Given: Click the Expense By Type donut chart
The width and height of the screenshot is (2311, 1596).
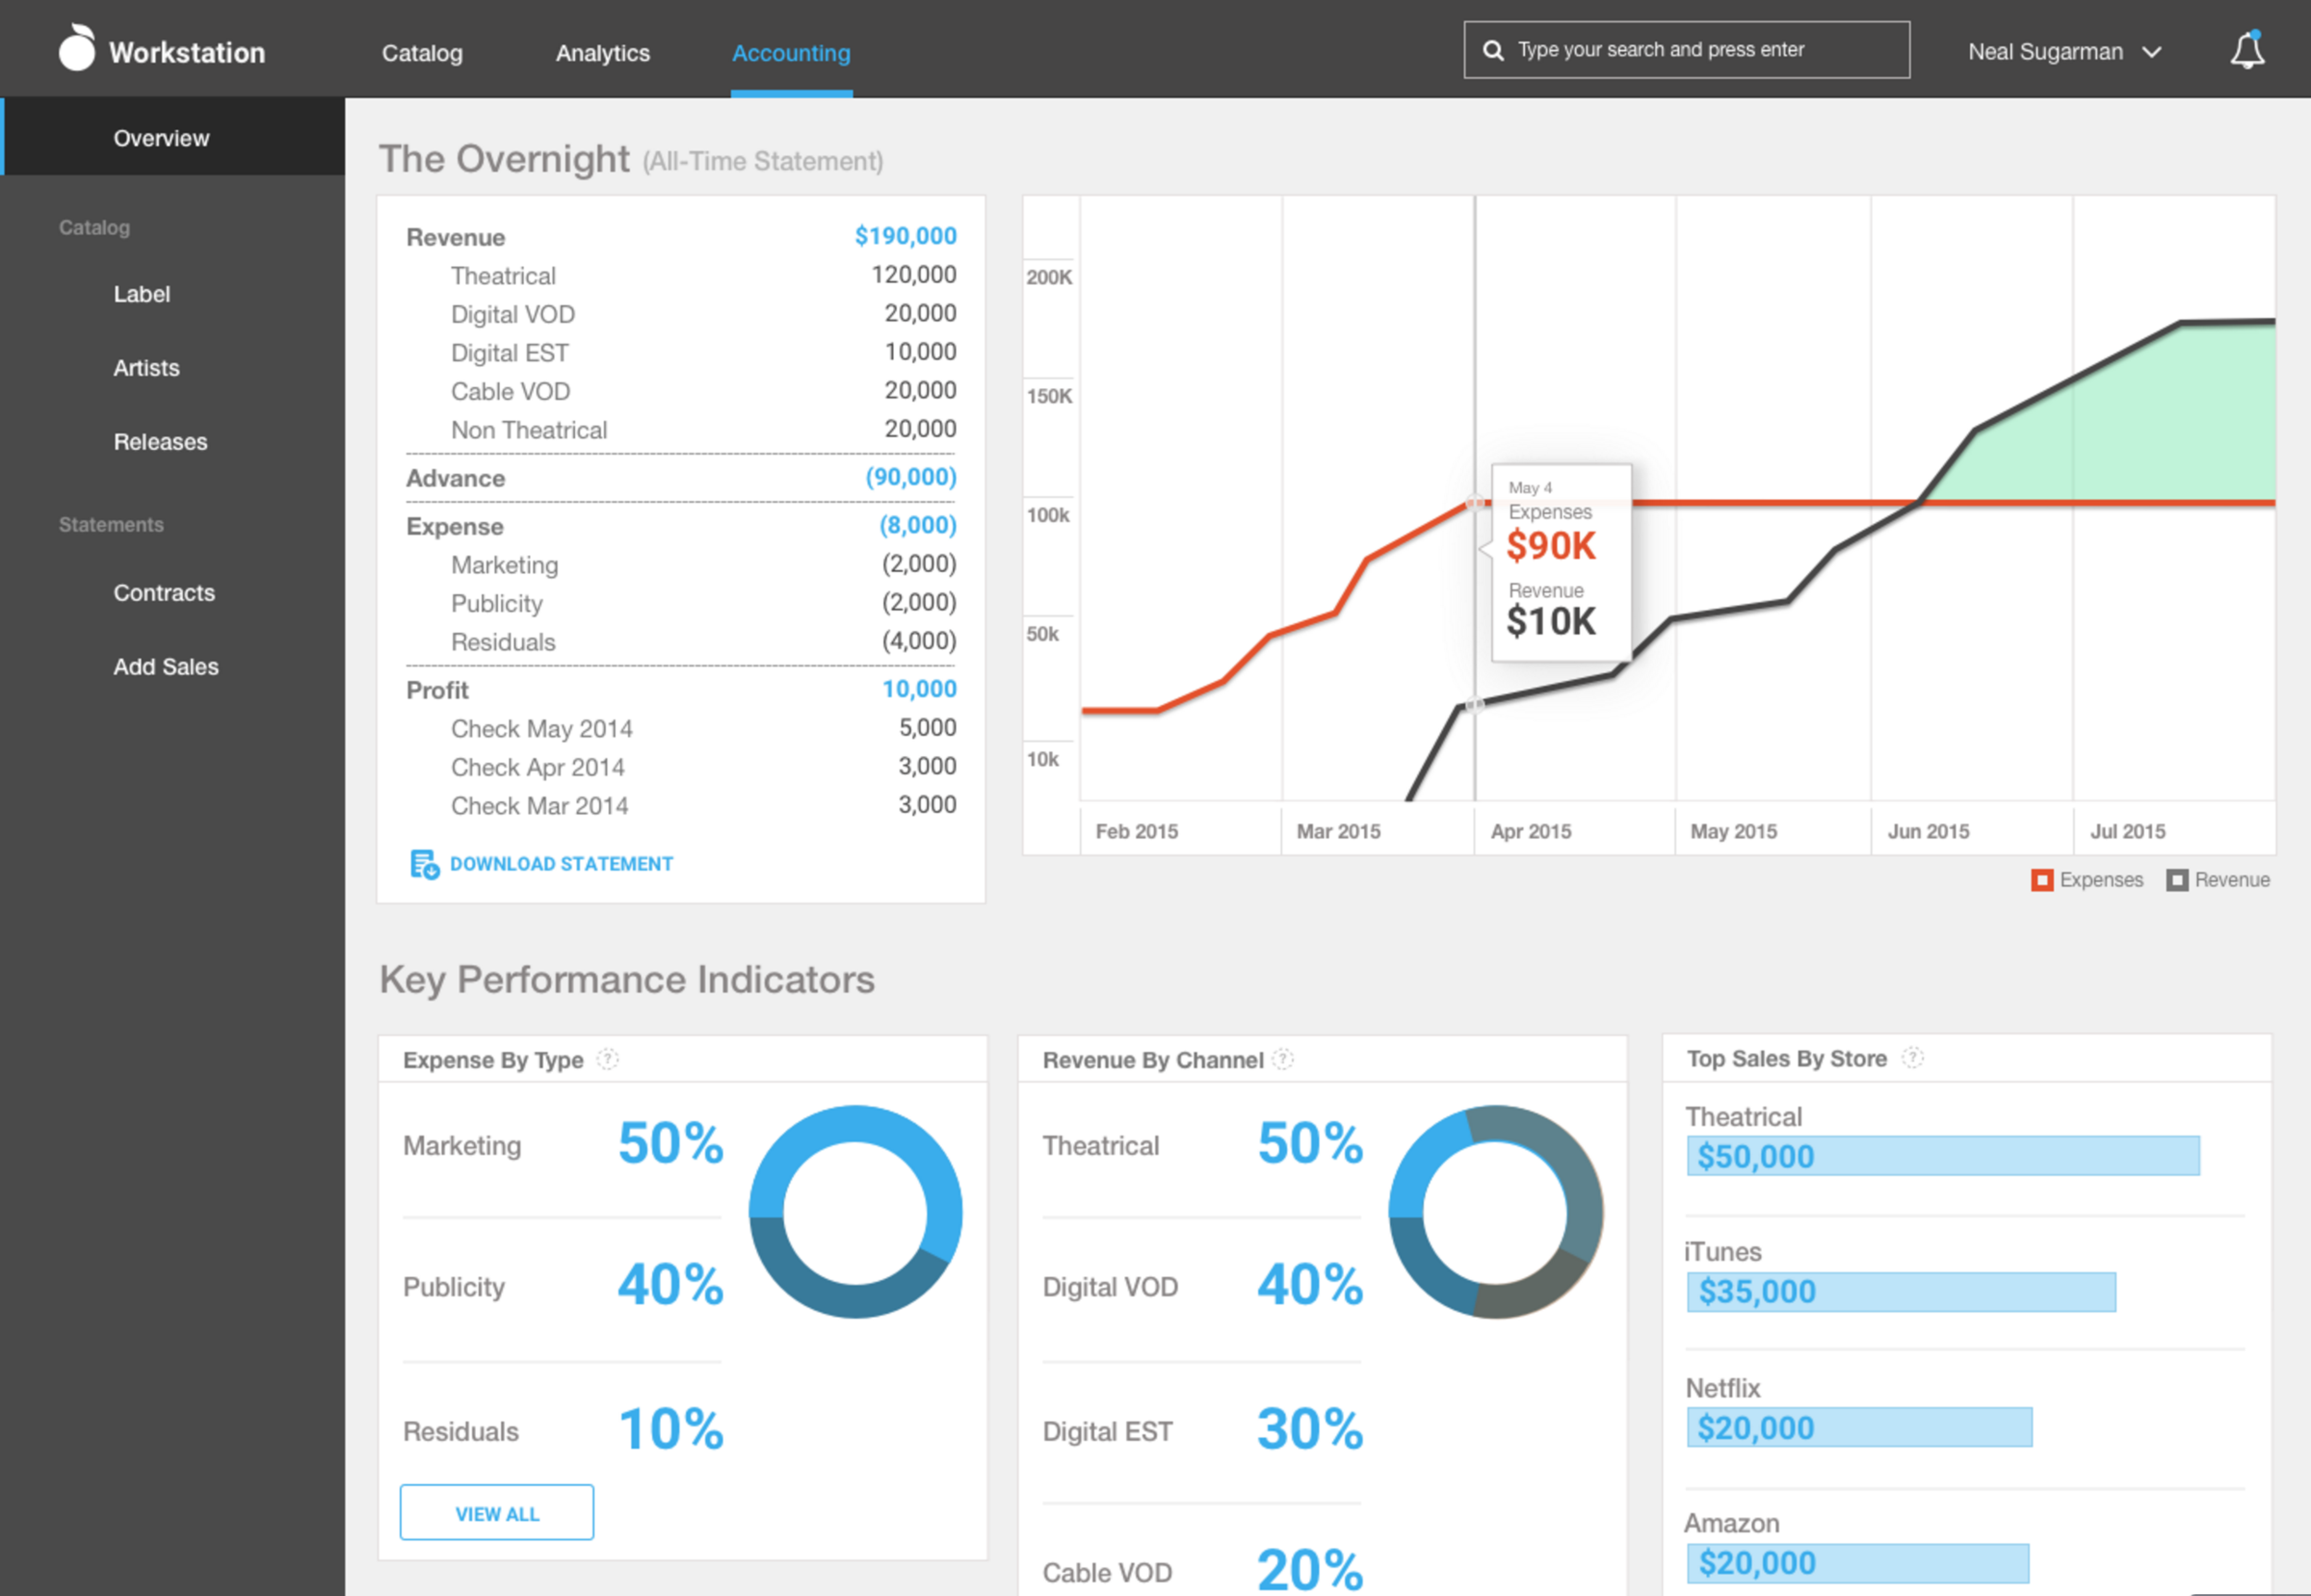Looking at the screenshot, I should click(x=856, y=1212).
